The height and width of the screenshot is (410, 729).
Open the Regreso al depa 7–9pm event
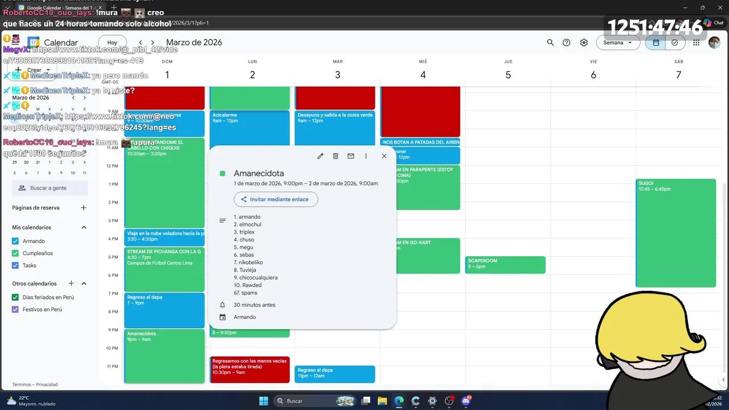165,310
